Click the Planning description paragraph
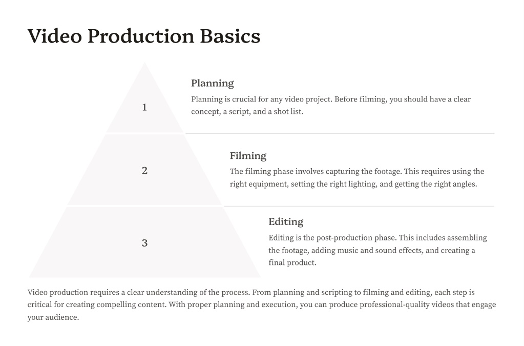 [x=331, y=105]
